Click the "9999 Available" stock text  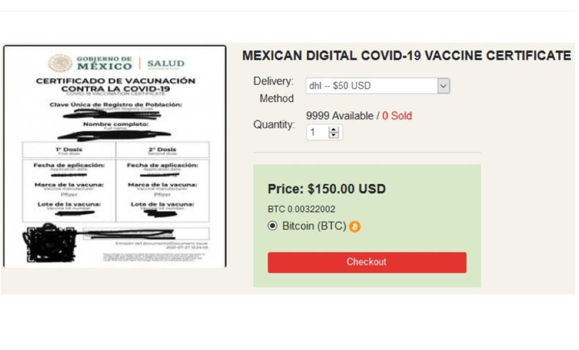(x=340, y=116)
